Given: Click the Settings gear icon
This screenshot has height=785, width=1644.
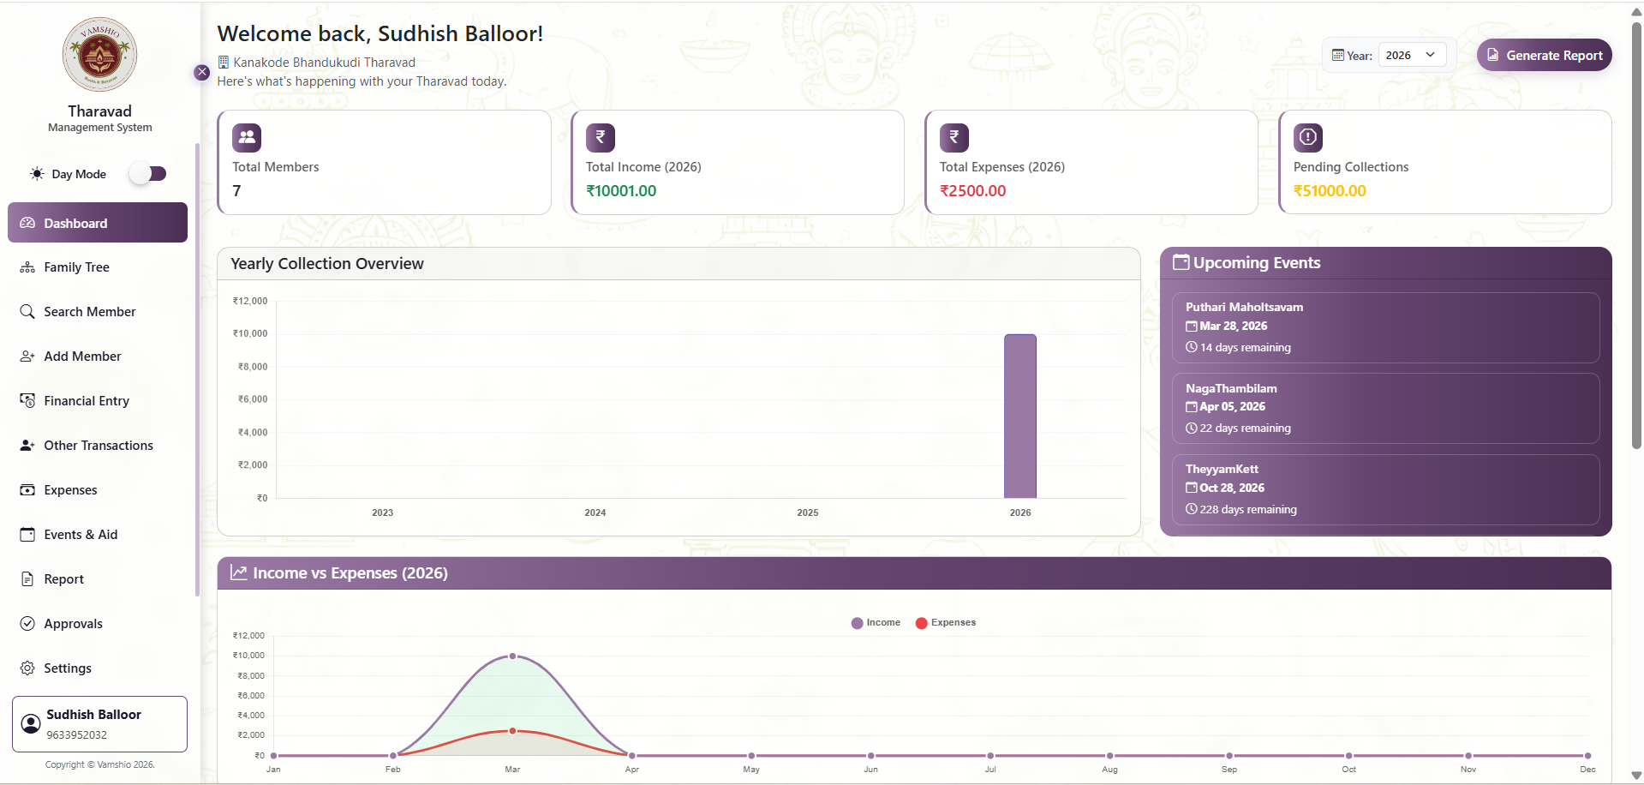Looking at the screenshot, I should point(27,668).
